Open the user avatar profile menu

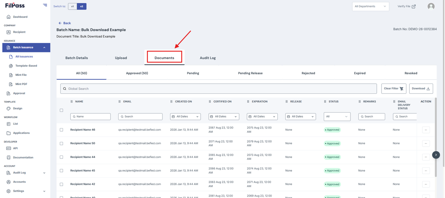tap(431, 6)
